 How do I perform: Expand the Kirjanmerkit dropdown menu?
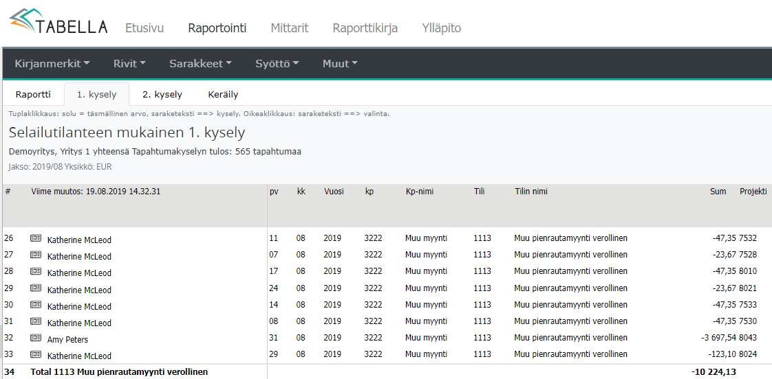point(52,64)
